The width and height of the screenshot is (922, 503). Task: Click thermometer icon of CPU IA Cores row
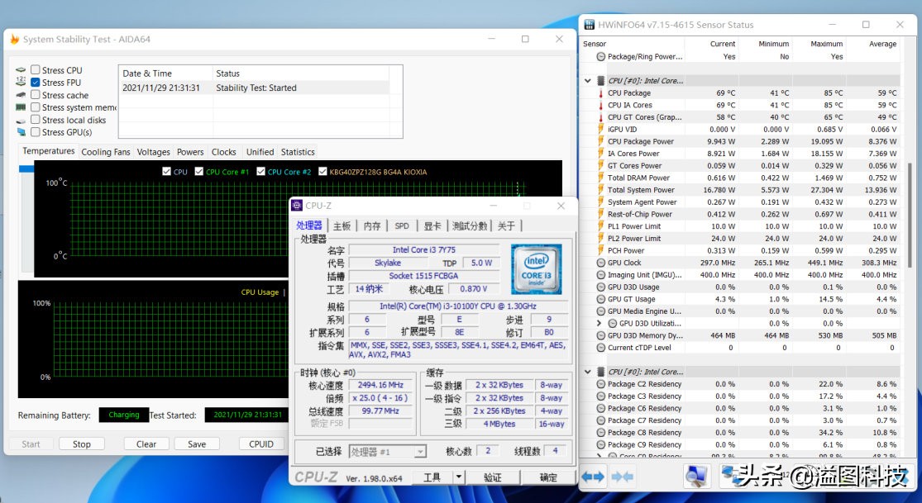(601, 105)
